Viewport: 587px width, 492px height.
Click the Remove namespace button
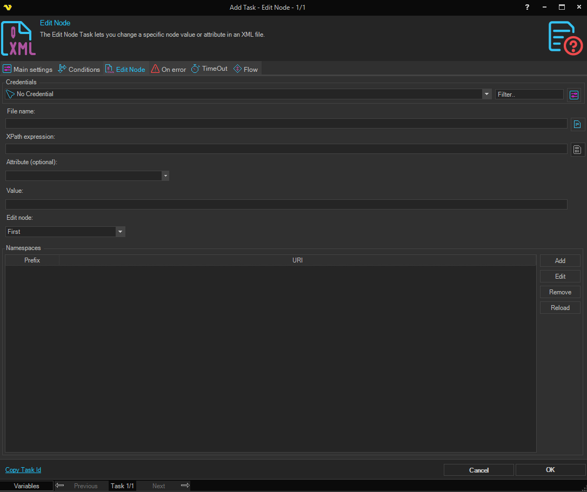[x=560, y=292]
